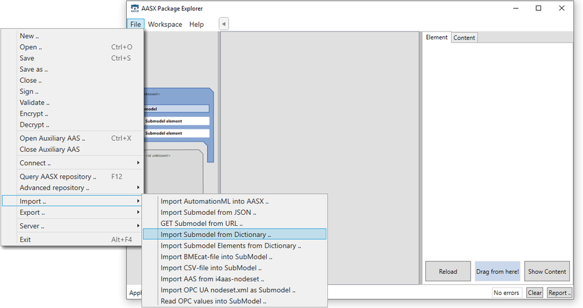Select Import Submodel from JSON ..
This screenshot has width=583, height=308.
coord(235,213)
